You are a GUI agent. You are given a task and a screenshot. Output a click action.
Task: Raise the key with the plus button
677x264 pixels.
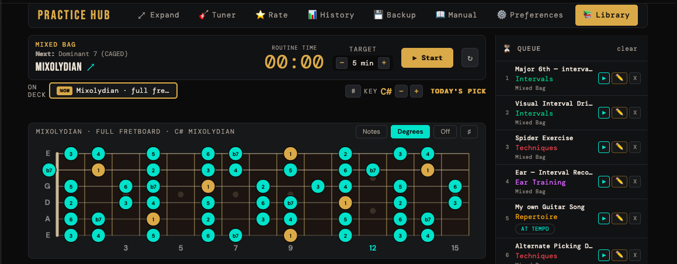tap(416, 91)
